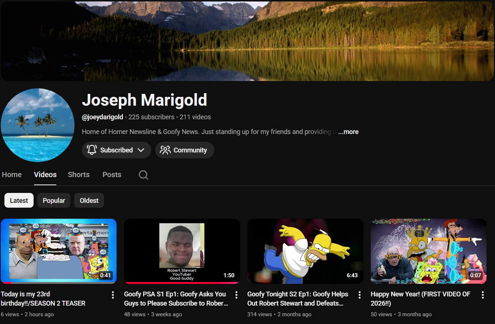Open three-dot menu for Goofy PSA video

(x=236, y=295)
